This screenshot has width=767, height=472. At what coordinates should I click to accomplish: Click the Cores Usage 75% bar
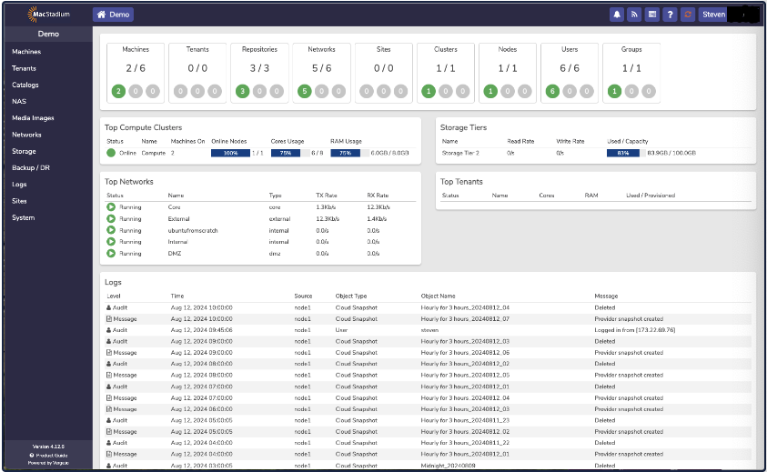tap(285, 153)
